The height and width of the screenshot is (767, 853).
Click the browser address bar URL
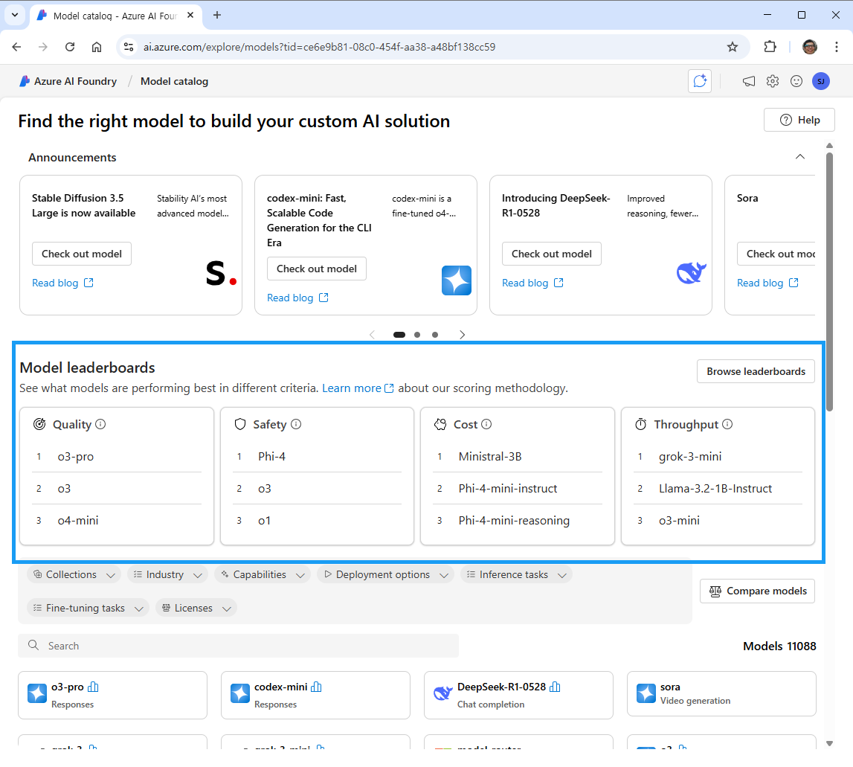(319, 47)
